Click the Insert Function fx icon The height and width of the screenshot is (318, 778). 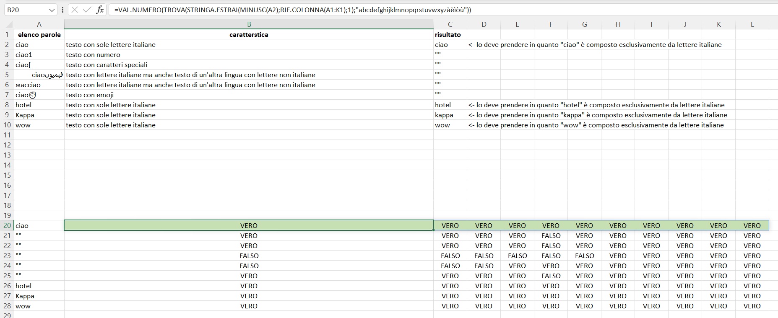[100, 10]
